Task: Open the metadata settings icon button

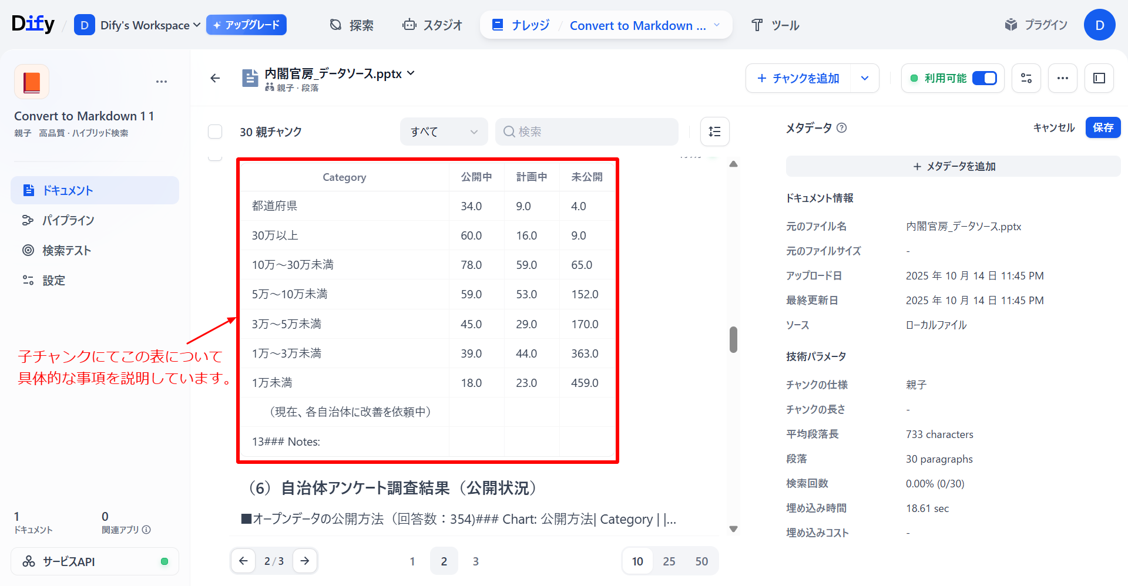Action: tap(1026, 78)
